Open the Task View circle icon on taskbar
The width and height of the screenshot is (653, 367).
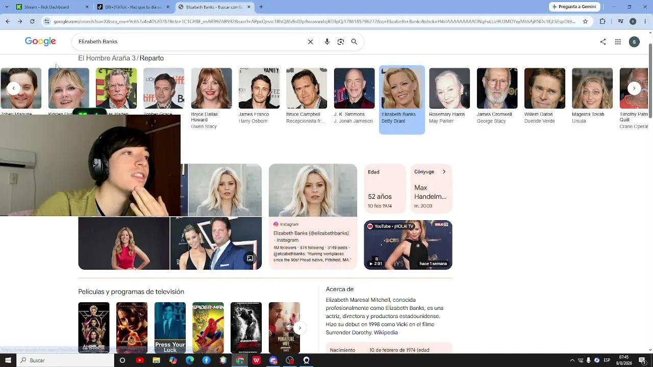coord(122,360)
